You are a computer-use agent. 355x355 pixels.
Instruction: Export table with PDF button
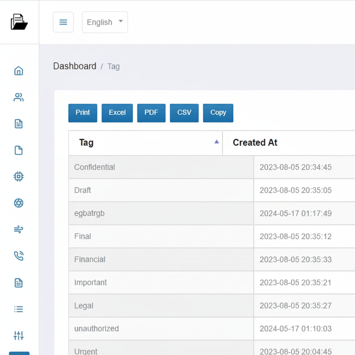tap(151, 113)
